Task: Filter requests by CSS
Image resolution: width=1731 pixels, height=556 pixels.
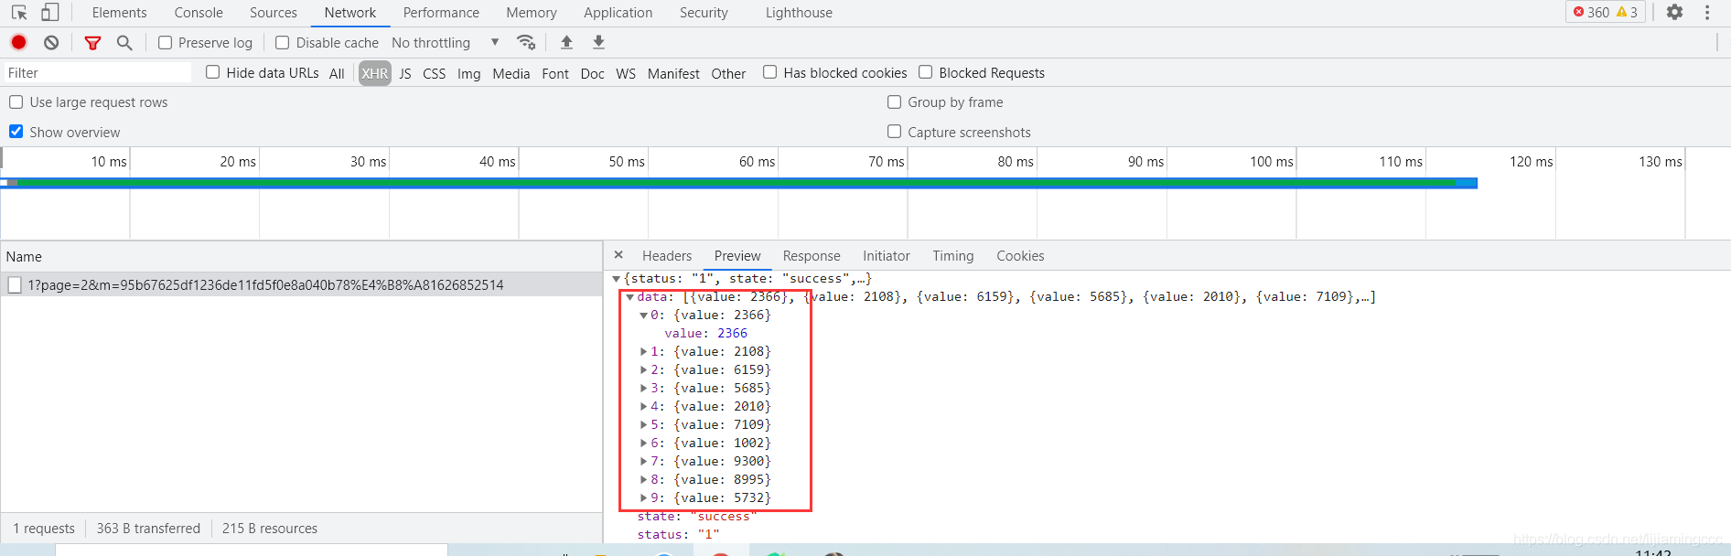Action: tap(435, 73)
